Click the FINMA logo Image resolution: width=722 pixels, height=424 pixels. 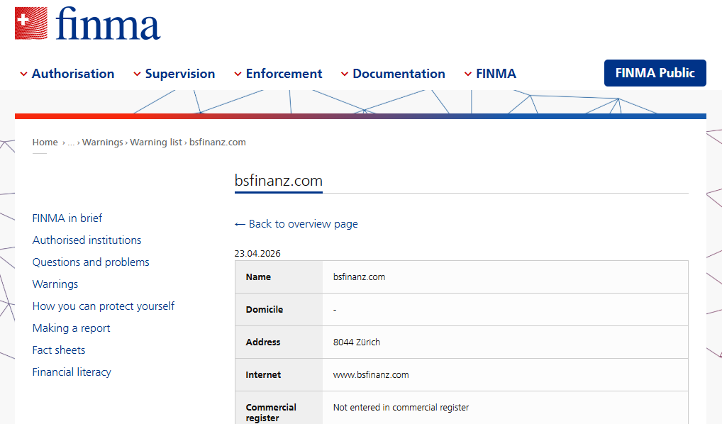tap(87, 23)
